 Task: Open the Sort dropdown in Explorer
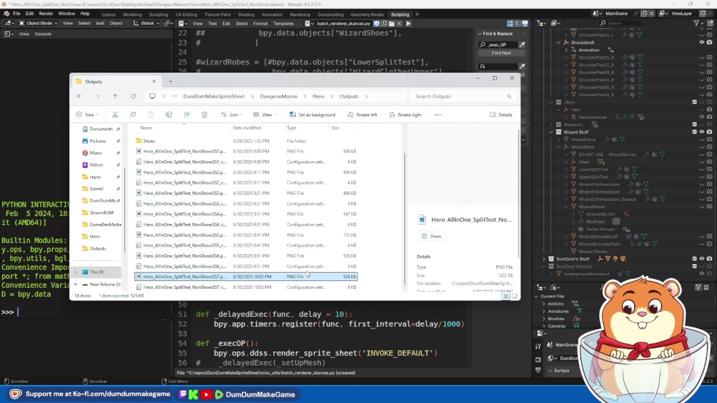point(231,115)
